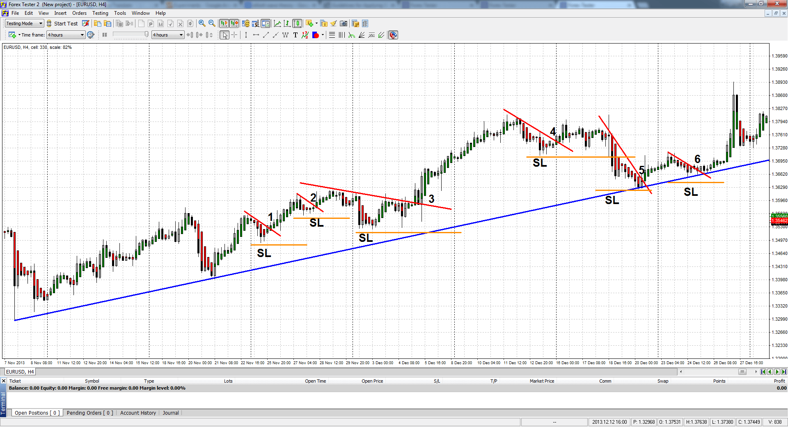Select the Text label tool
This screenshot has height=427, width=788.
[295, 35]
